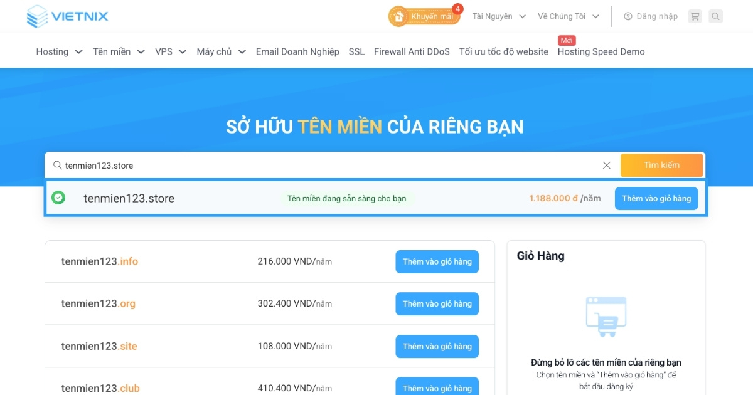
Task: Add tenmien123.site to the cart
Action: (437, 346)
